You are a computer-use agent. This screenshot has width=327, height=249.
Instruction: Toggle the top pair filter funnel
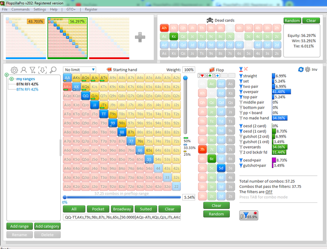click(x=241, y=97)
